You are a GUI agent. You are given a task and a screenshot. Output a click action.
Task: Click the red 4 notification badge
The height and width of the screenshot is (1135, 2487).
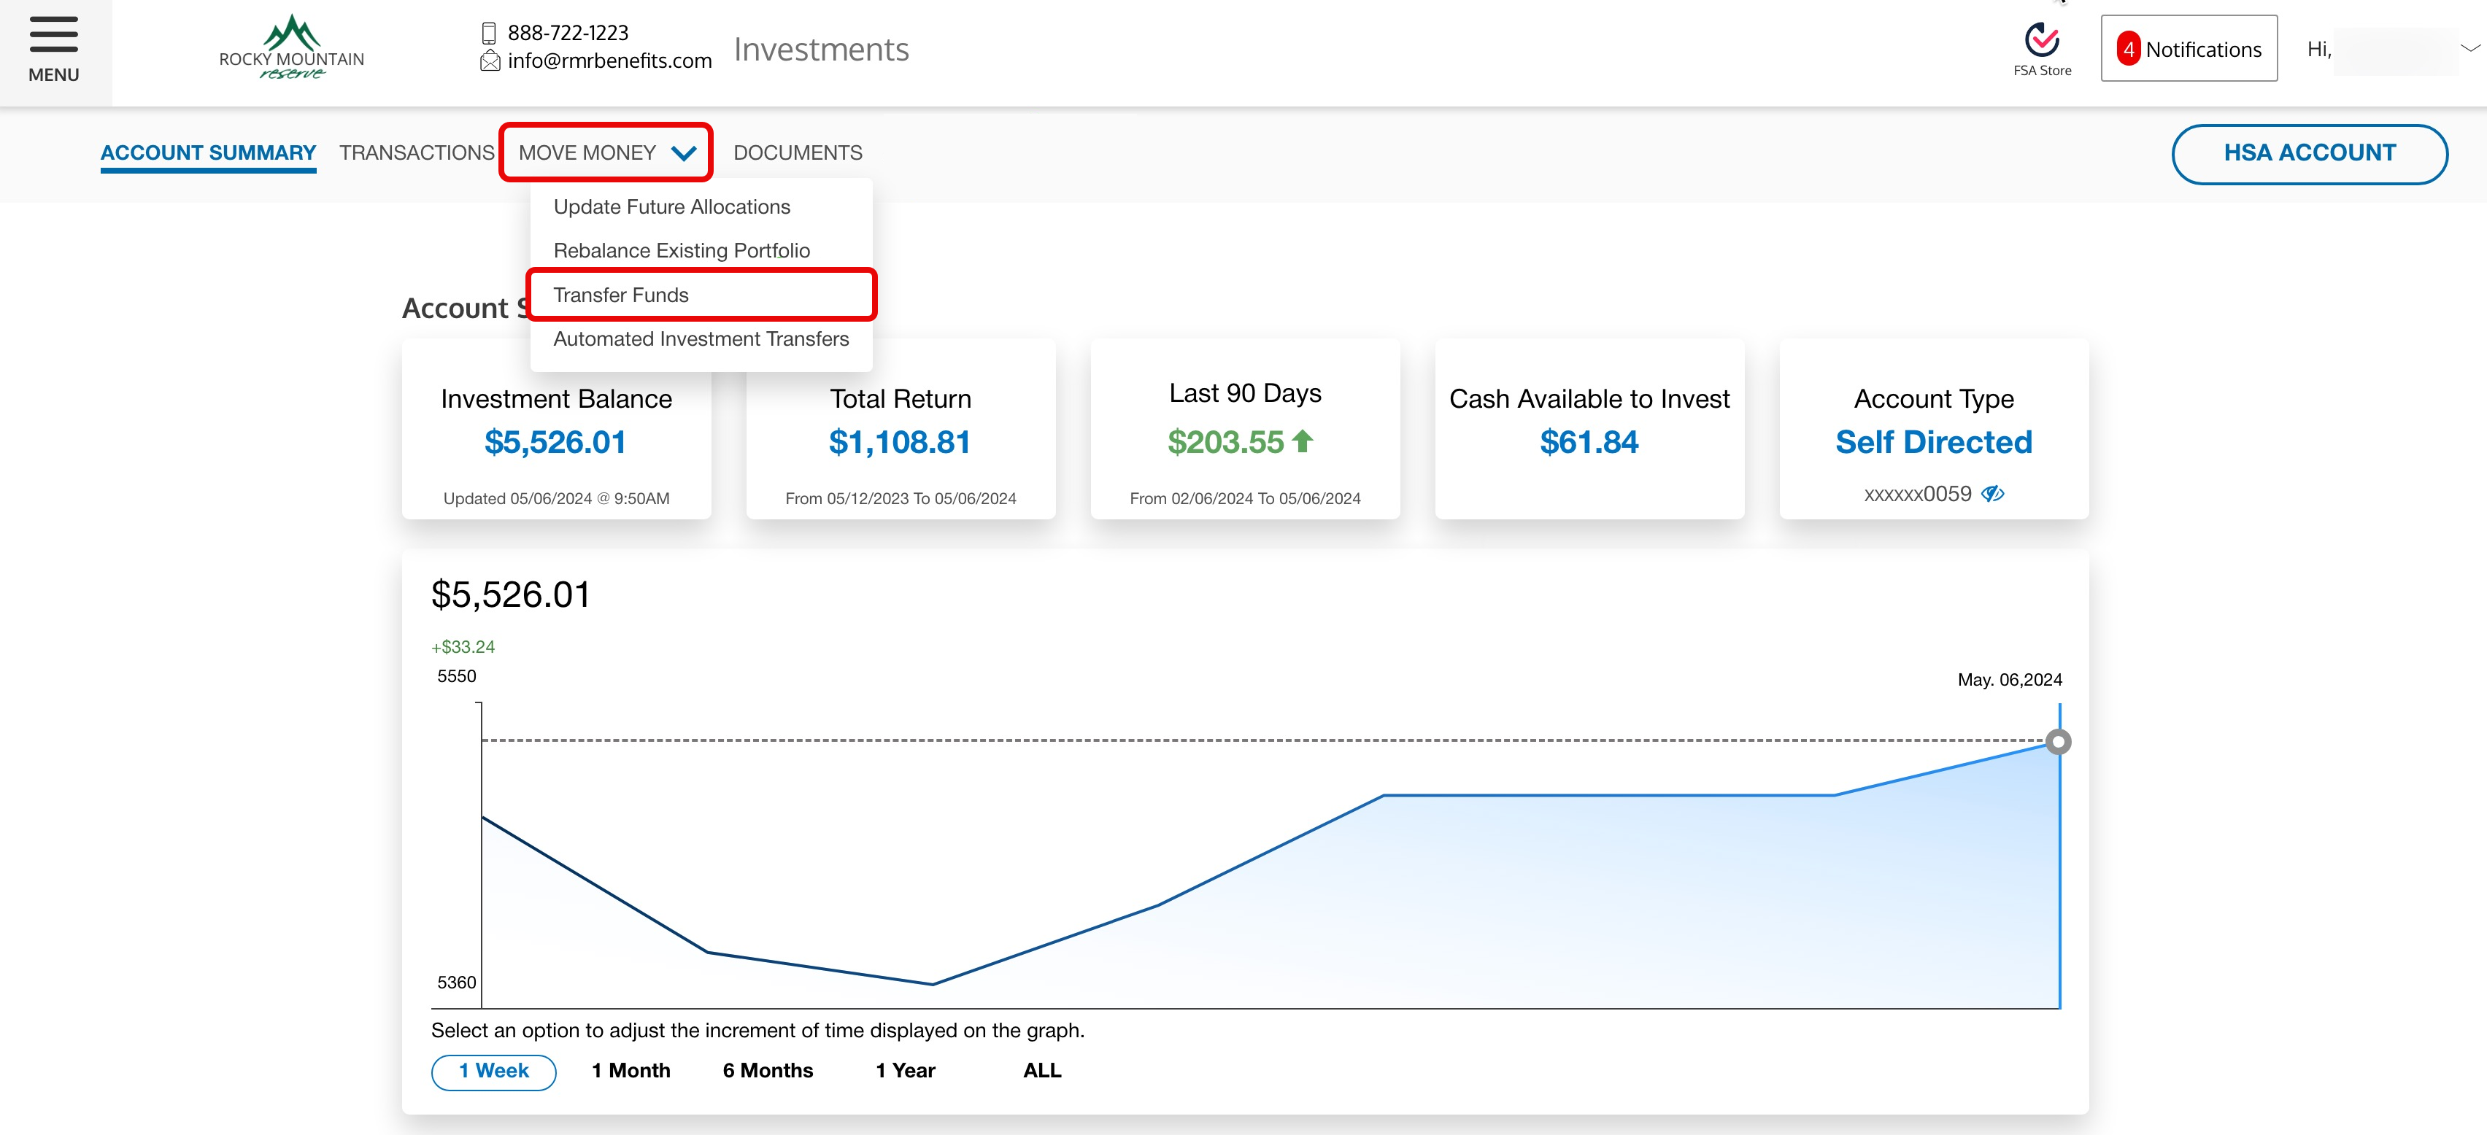2128,49
